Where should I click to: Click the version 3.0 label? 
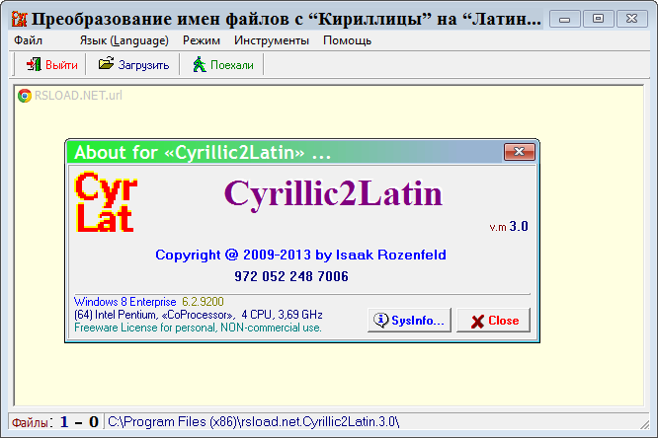[509, 227]
